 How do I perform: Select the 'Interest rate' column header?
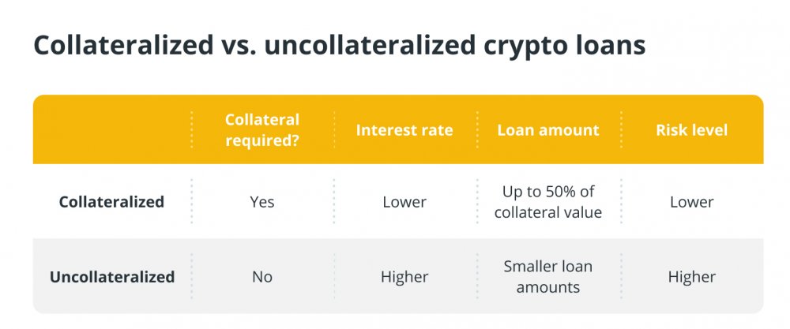pos(404,130)
